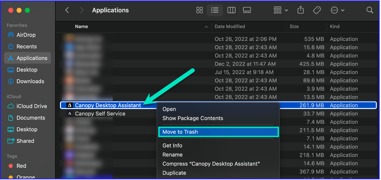Open the ellipsis action menu

click(x=338, y=10)
